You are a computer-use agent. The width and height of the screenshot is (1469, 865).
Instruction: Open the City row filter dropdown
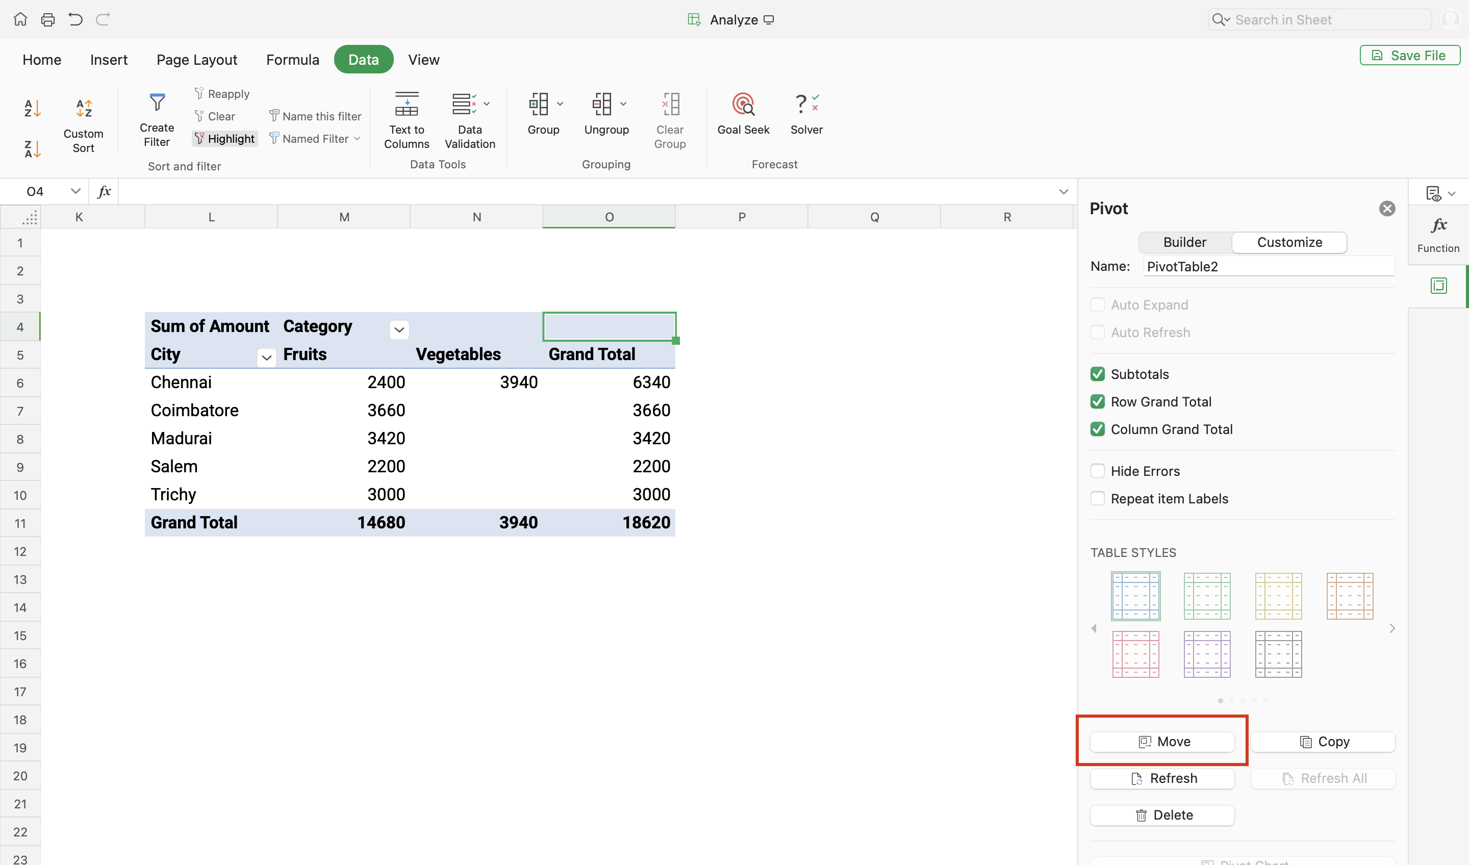[x=266, y=358]
